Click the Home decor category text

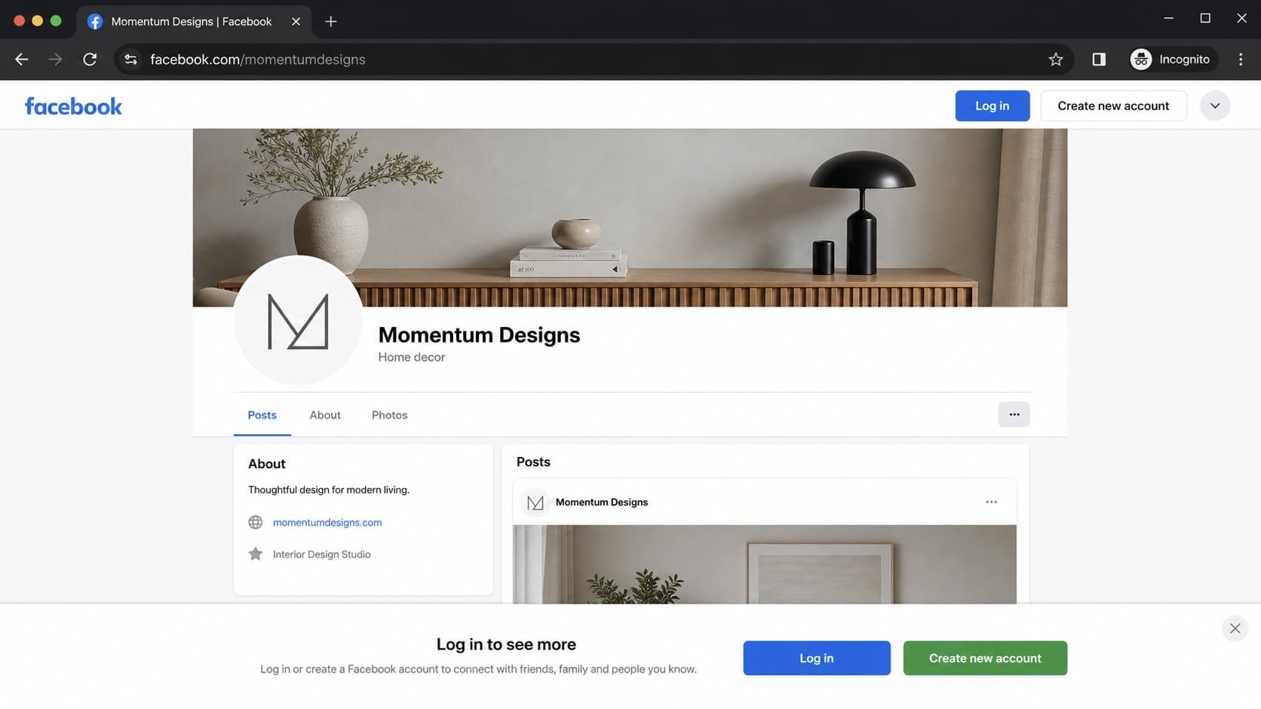[412, 357]
